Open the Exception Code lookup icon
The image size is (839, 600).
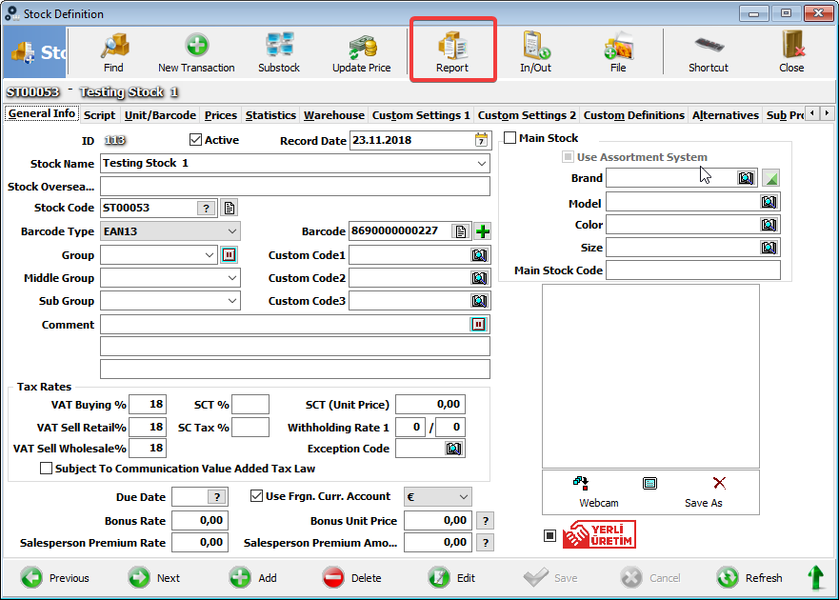coord(453,449)
